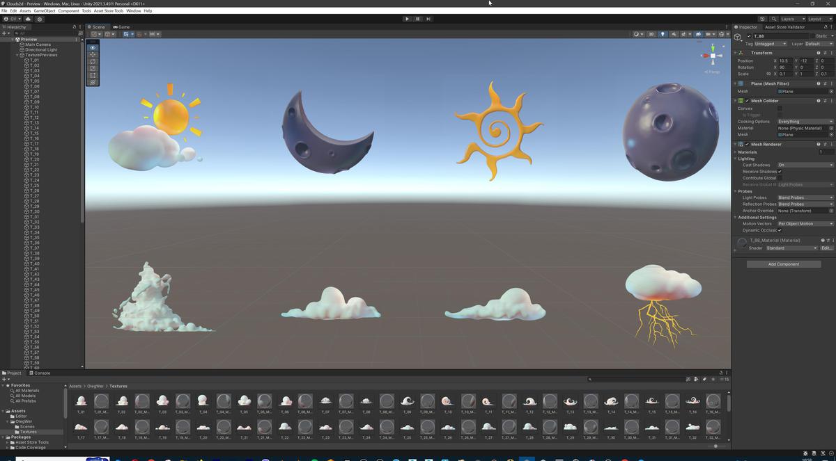Select the T_01 texture thumbnail
Viewport: 836px width, 461px height.
(x=82, y=401)
